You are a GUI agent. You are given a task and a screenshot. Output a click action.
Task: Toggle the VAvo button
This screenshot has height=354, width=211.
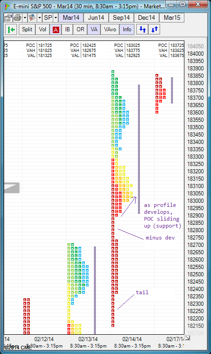pos(110,29)
